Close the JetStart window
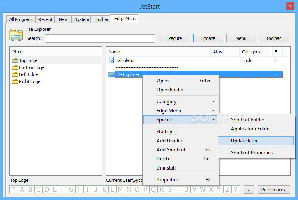The image size is (298, 200). [x=290, y=7]
